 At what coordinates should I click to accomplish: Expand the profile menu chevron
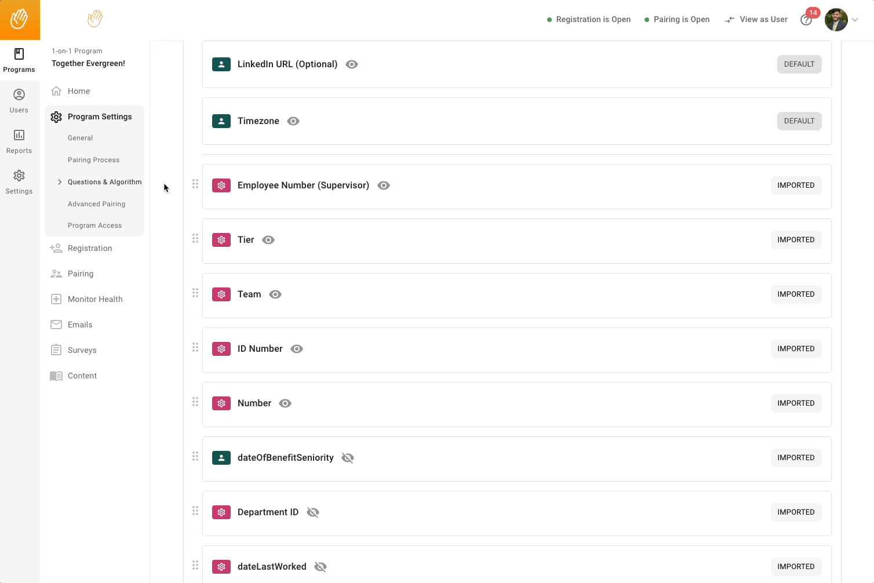click(855, 20)
